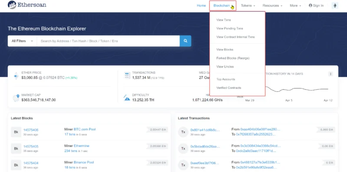
Task: Open transaction 0x801a41dd6b8c
Action: pos(205,130)
